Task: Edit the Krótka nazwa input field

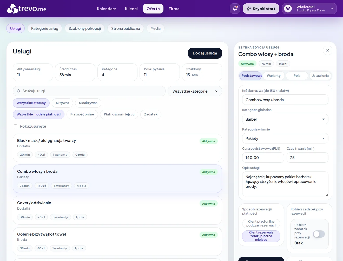Action: coord(285,100)
